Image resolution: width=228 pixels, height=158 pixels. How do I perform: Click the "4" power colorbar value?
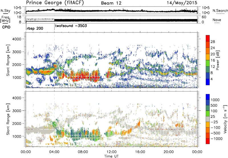[211, 79]
